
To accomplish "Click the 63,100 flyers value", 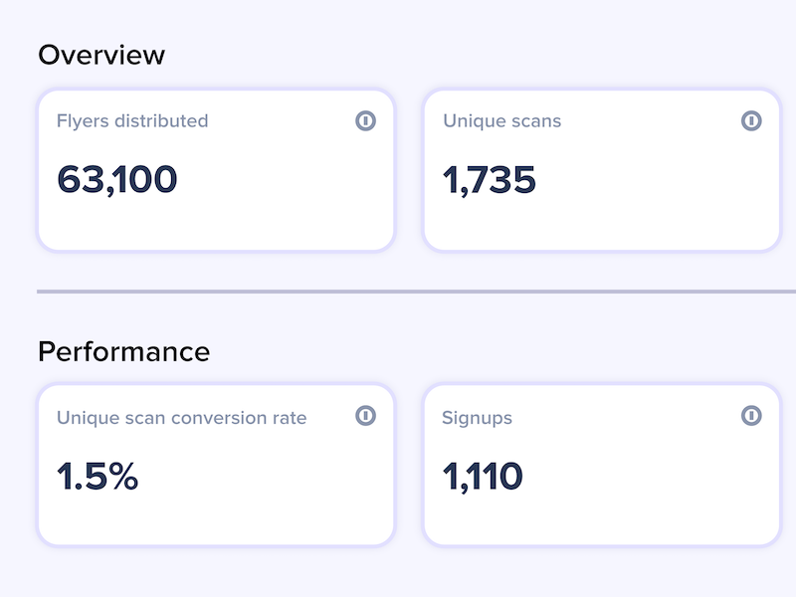I will point(117,180).
